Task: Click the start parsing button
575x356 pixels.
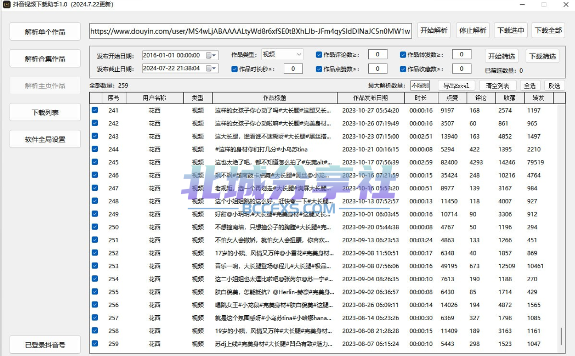Action: [x=434, y=31]
